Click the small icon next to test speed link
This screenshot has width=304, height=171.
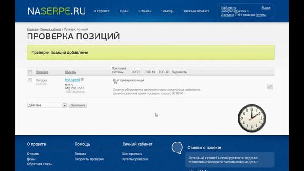point(82,80)
